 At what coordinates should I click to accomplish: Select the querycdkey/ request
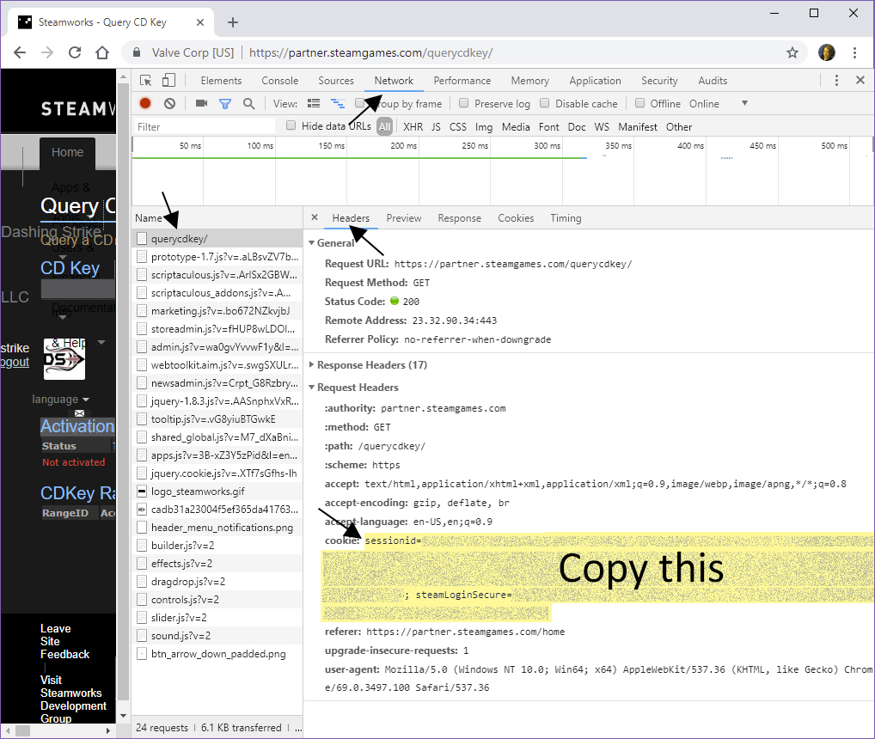point(217,239)
